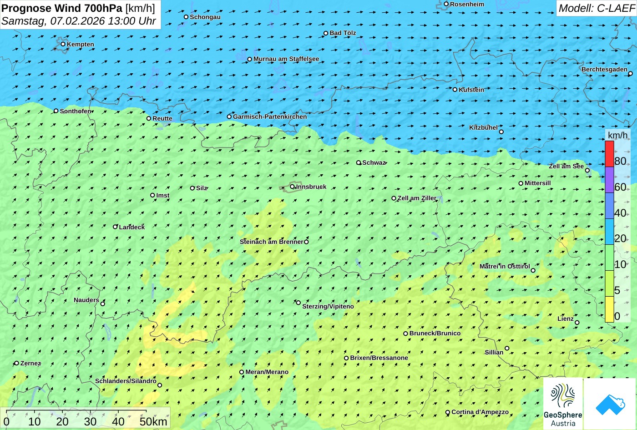Click the Zell am Ziller marker

click(394, 198)
